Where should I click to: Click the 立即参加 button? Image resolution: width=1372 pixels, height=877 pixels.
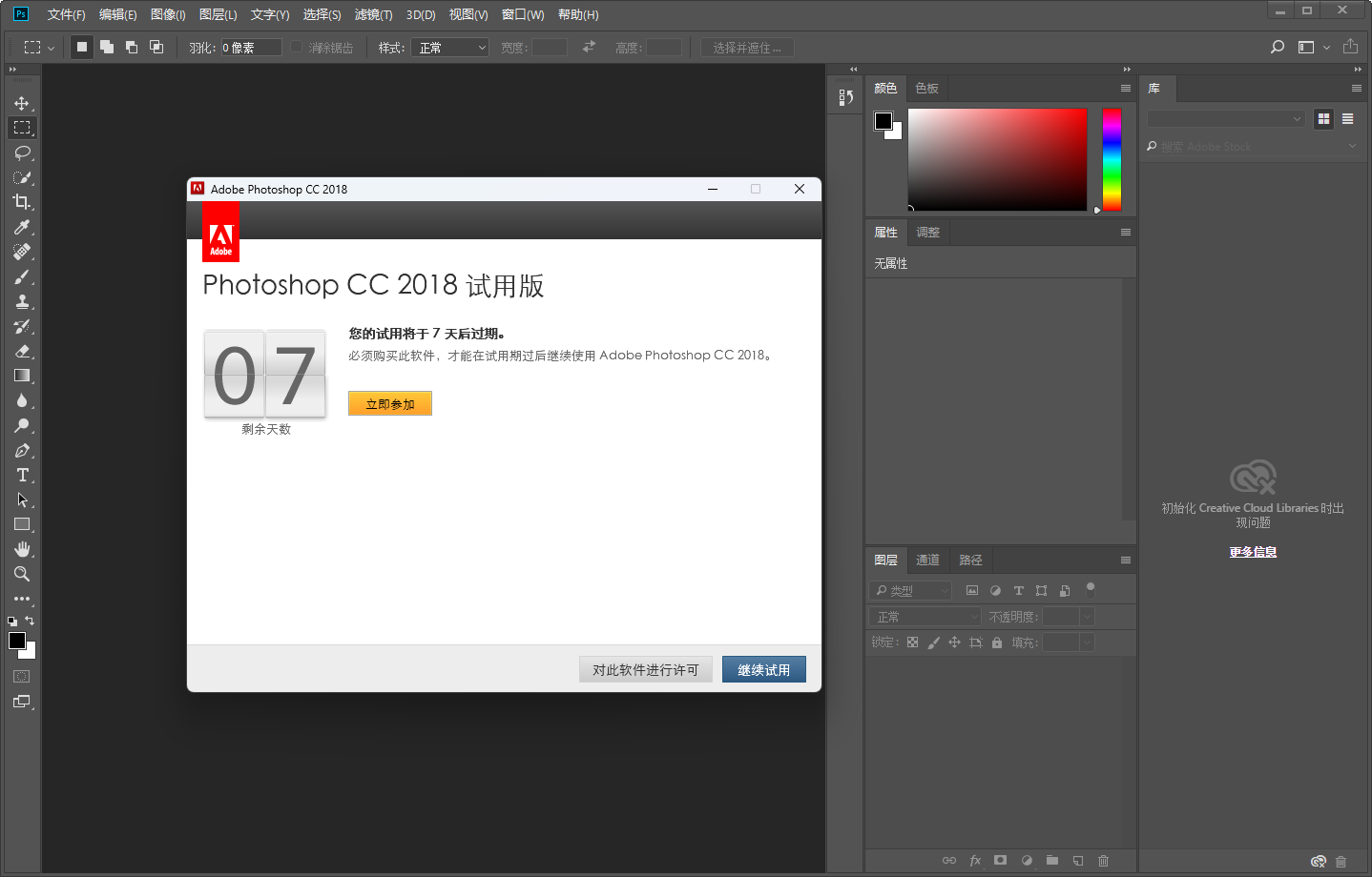pyautogui.click(x=390, y=404)
